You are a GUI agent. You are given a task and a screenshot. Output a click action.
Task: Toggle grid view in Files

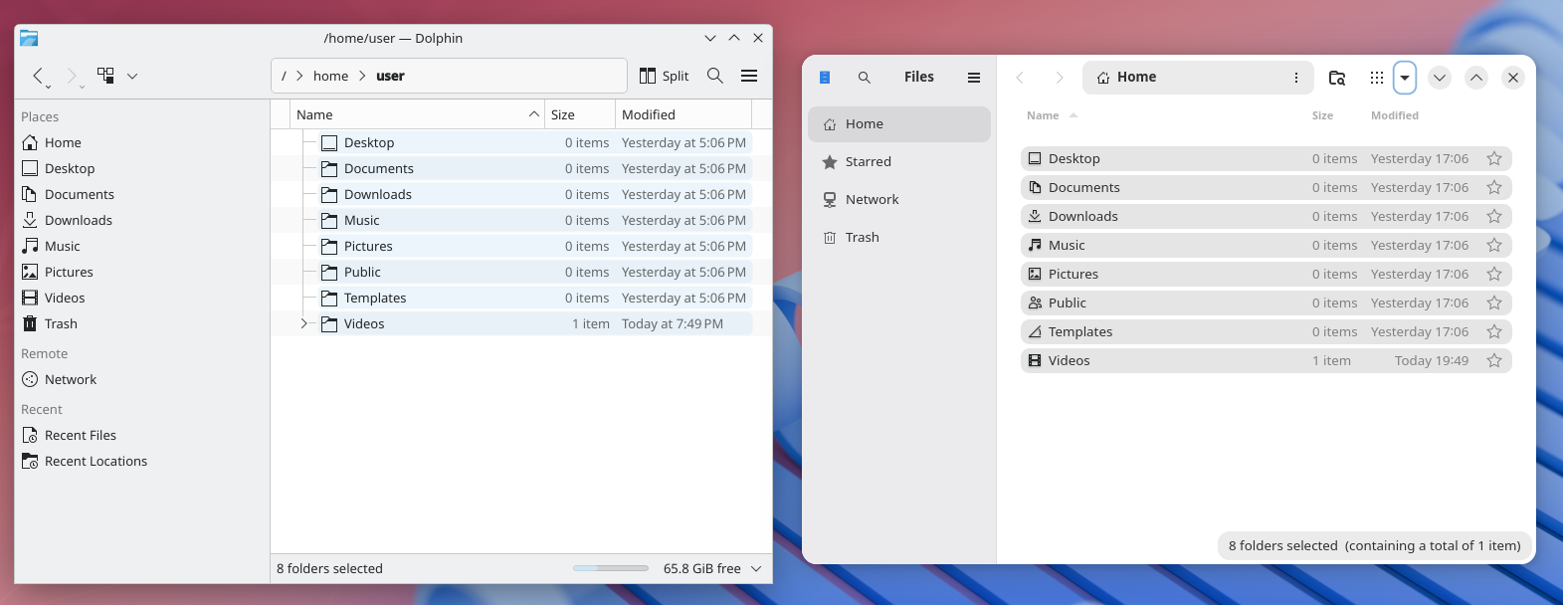tap(1377, 77)
